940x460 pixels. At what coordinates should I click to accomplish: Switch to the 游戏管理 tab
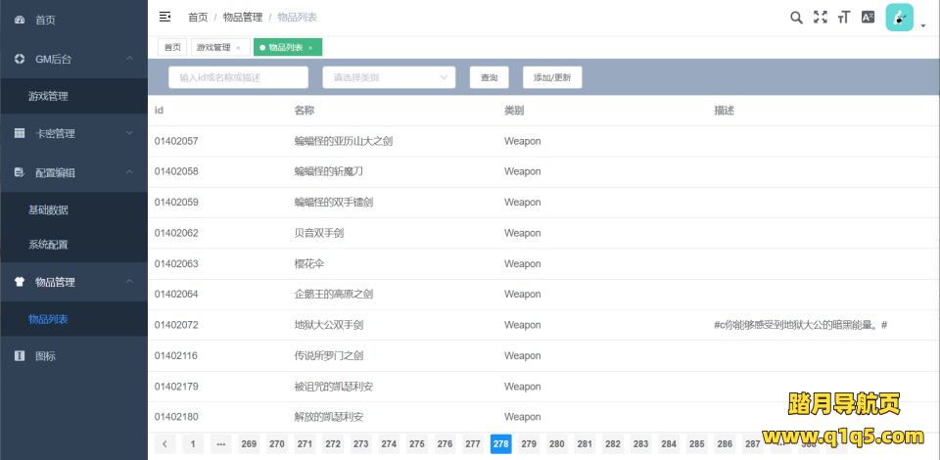click(212, 47)
